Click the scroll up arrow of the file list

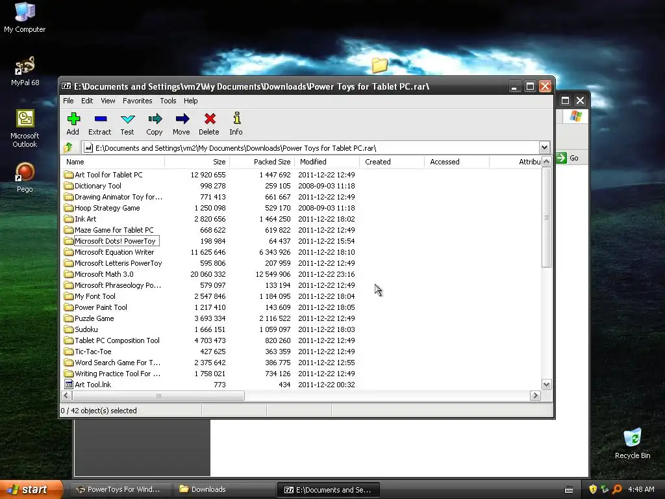point(546,162)
